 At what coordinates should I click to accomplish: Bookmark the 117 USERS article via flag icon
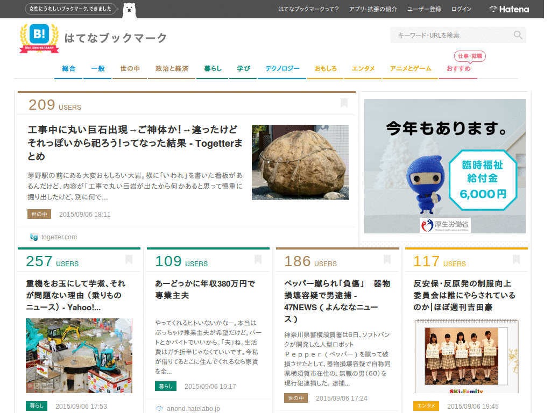click(516, 260)
